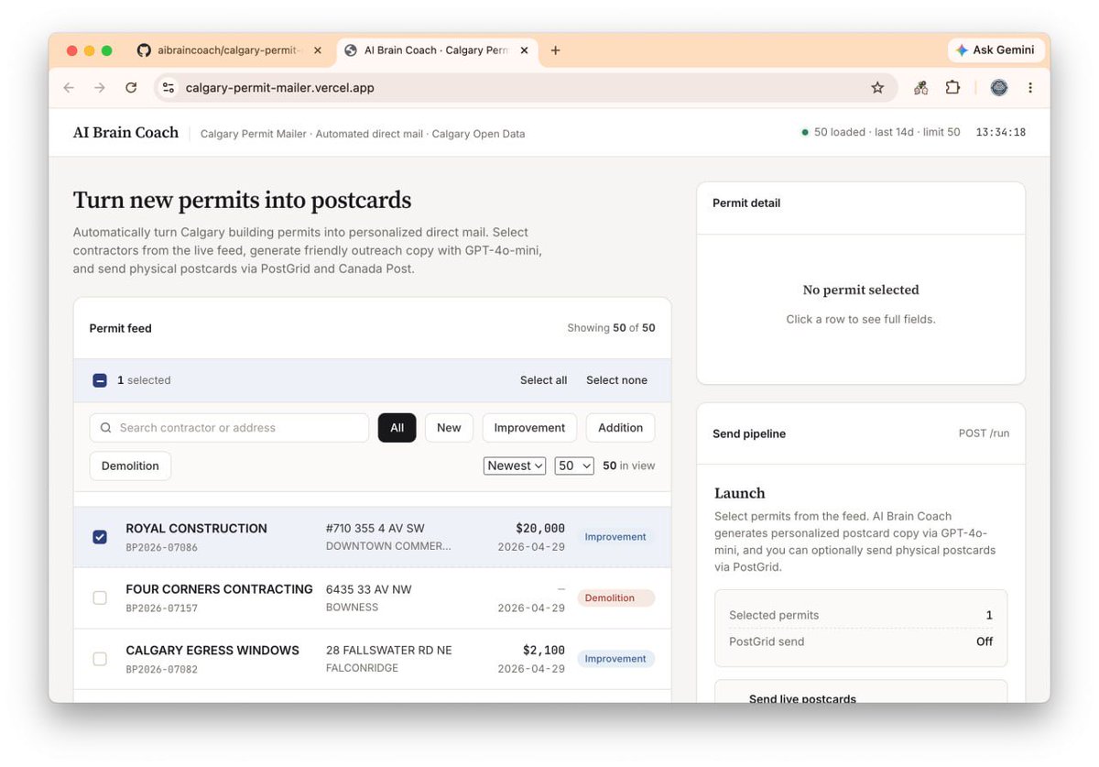The height and width of the screenshot is (767, 1099).
Task: Check the CALGARY EGRESS WINDOWS row checkbox
Action: pos(100,659)
